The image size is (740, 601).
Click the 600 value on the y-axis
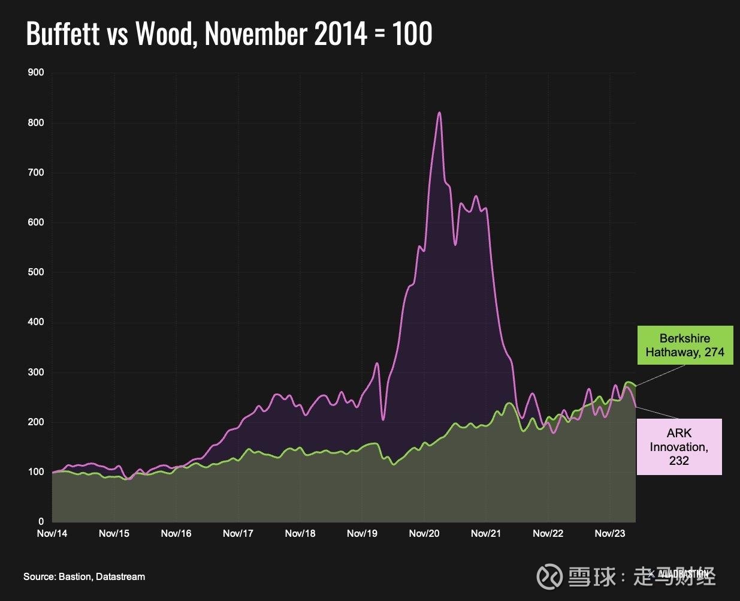tap(37, 223)
